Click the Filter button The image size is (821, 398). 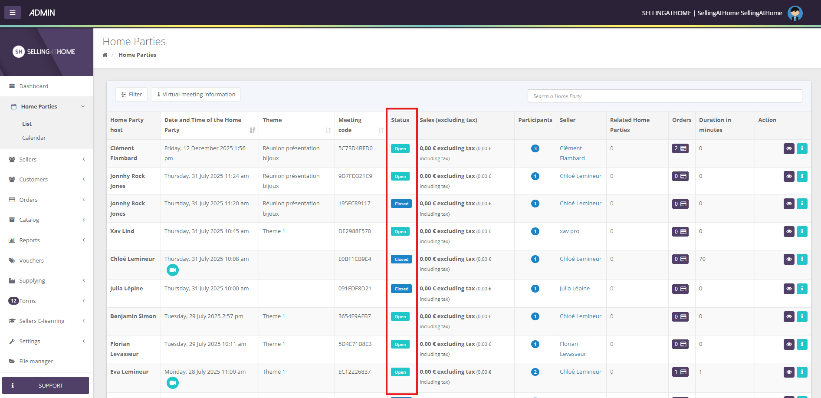[131, 94]
